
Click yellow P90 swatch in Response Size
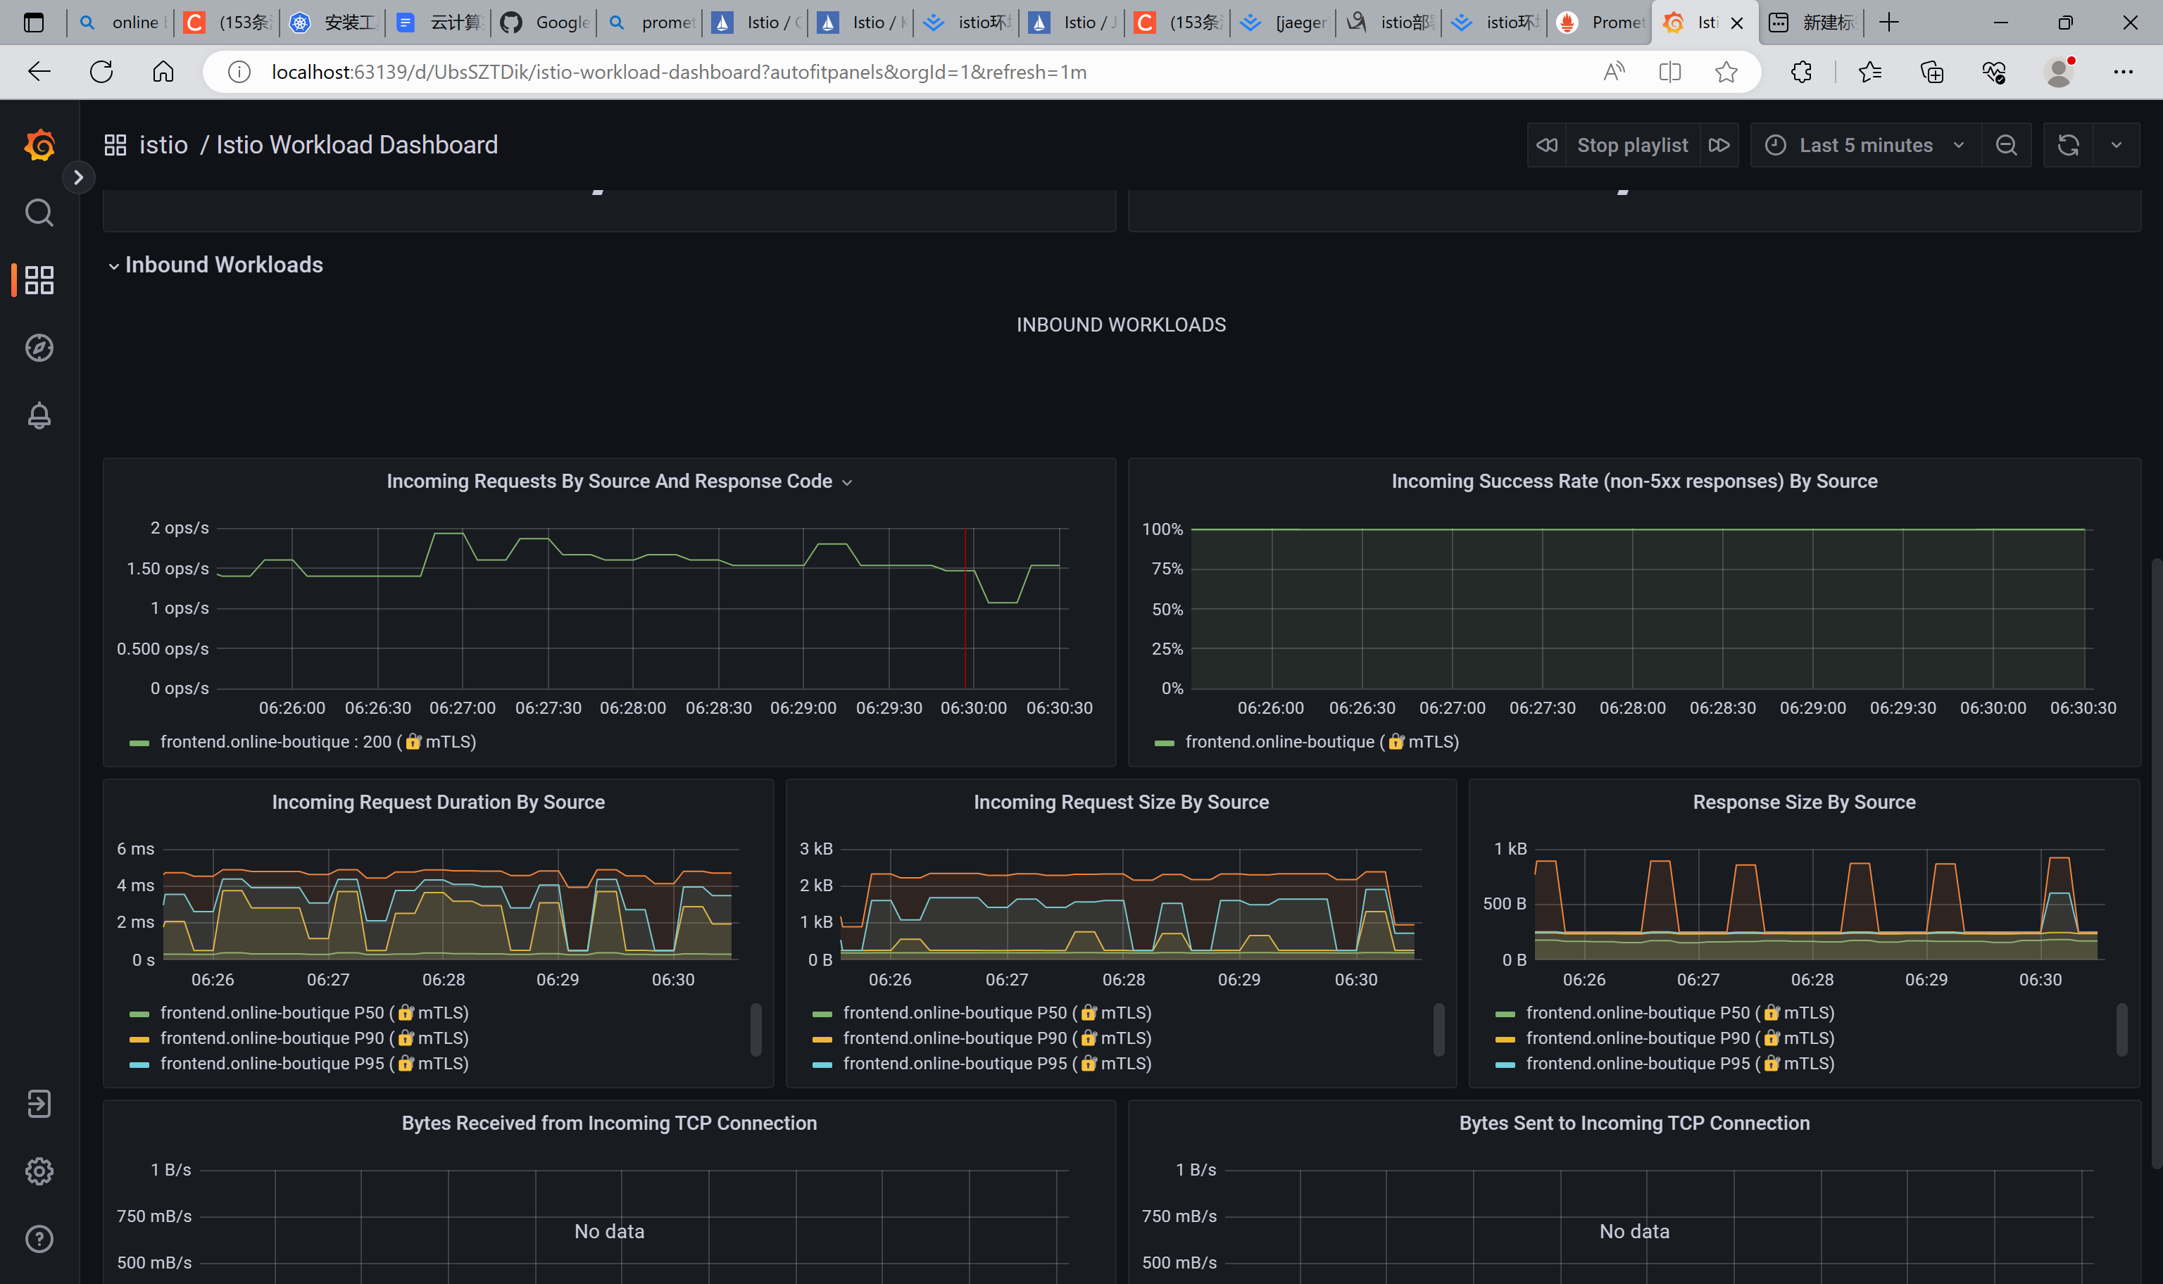[1505, 1039]
